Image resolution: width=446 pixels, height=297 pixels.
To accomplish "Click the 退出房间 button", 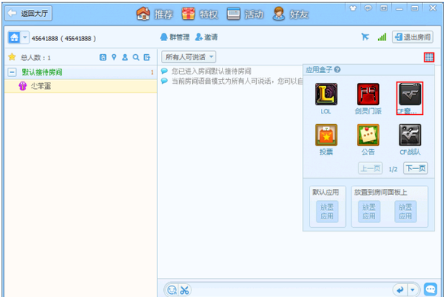I will [x=412, y=37].
